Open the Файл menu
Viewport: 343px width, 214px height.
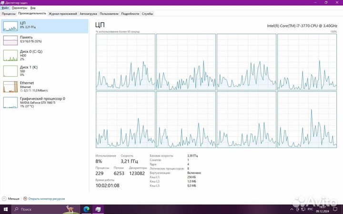coord(5,8)
